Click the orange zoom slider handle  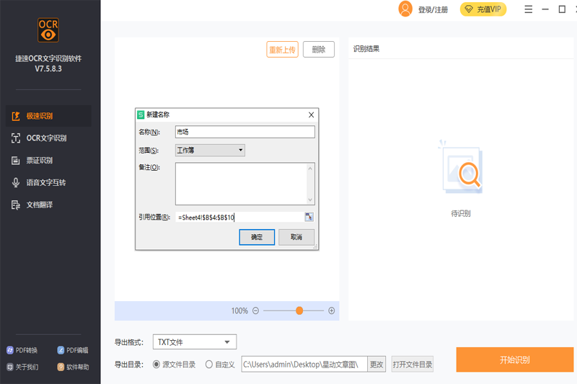tap(299, 311)
